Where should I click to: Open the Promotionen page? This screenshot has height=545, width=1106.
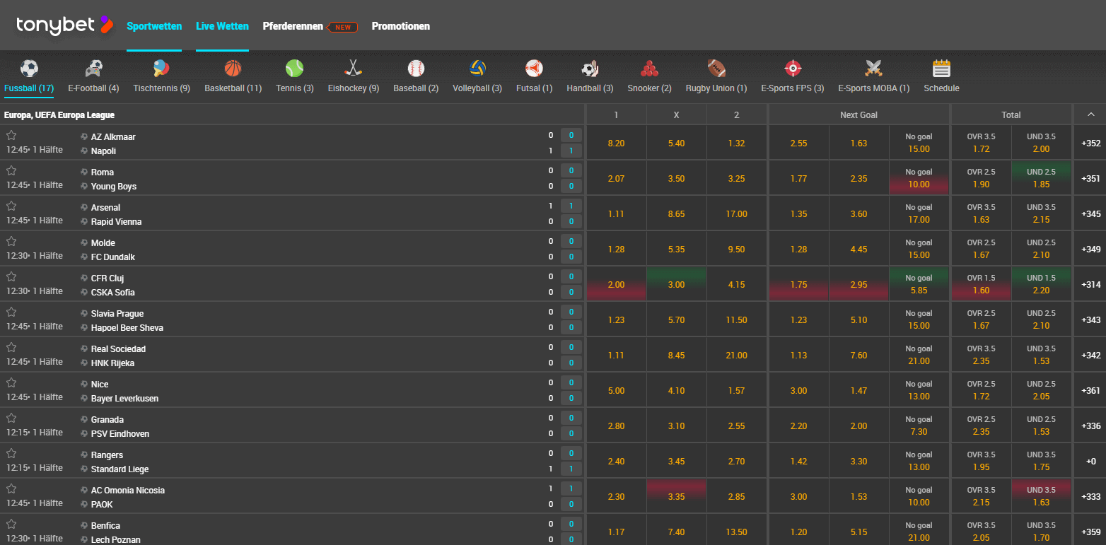401,26
